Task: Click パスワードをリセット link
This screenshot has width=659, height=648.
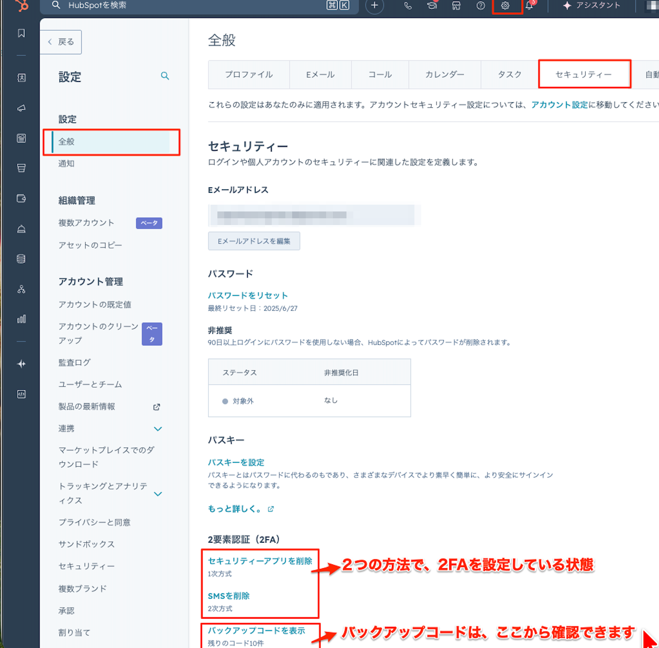Action: pyautogui.click(x=248, y=295)
